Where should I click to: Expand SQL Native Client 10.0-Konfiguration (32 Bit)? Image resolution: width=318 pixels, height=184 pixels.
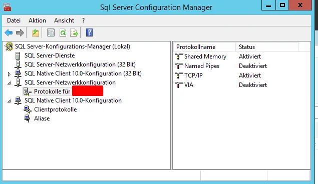[9, 74]
